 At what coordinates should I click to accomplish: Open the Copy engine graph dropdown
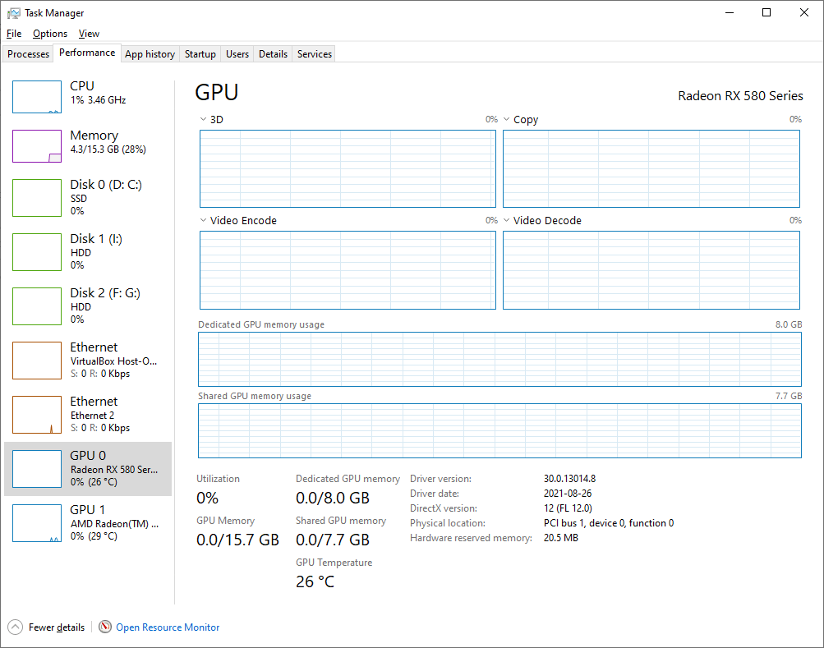click(507, 119)
